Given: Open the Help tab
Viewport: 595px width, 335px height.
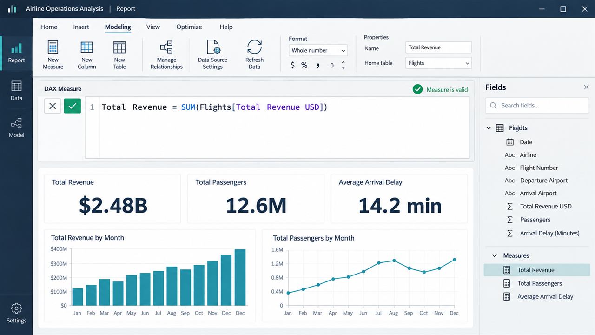Looking at the screenshot, I should coord(226,27).
